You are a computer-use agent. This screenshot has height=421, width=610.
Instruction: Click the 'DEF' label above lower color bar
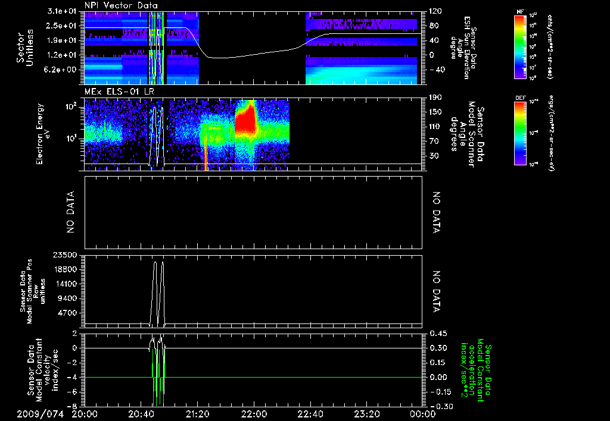[x=521, y=98]
